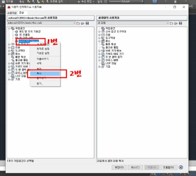
Task: Click 메뉴 icon in 새 파일 pane
Action: 103,41
